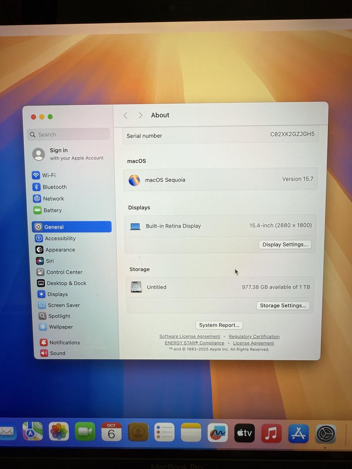Open Control Center settings
The height and width of the screenshot is (469, 352).
tap(64, 272)
